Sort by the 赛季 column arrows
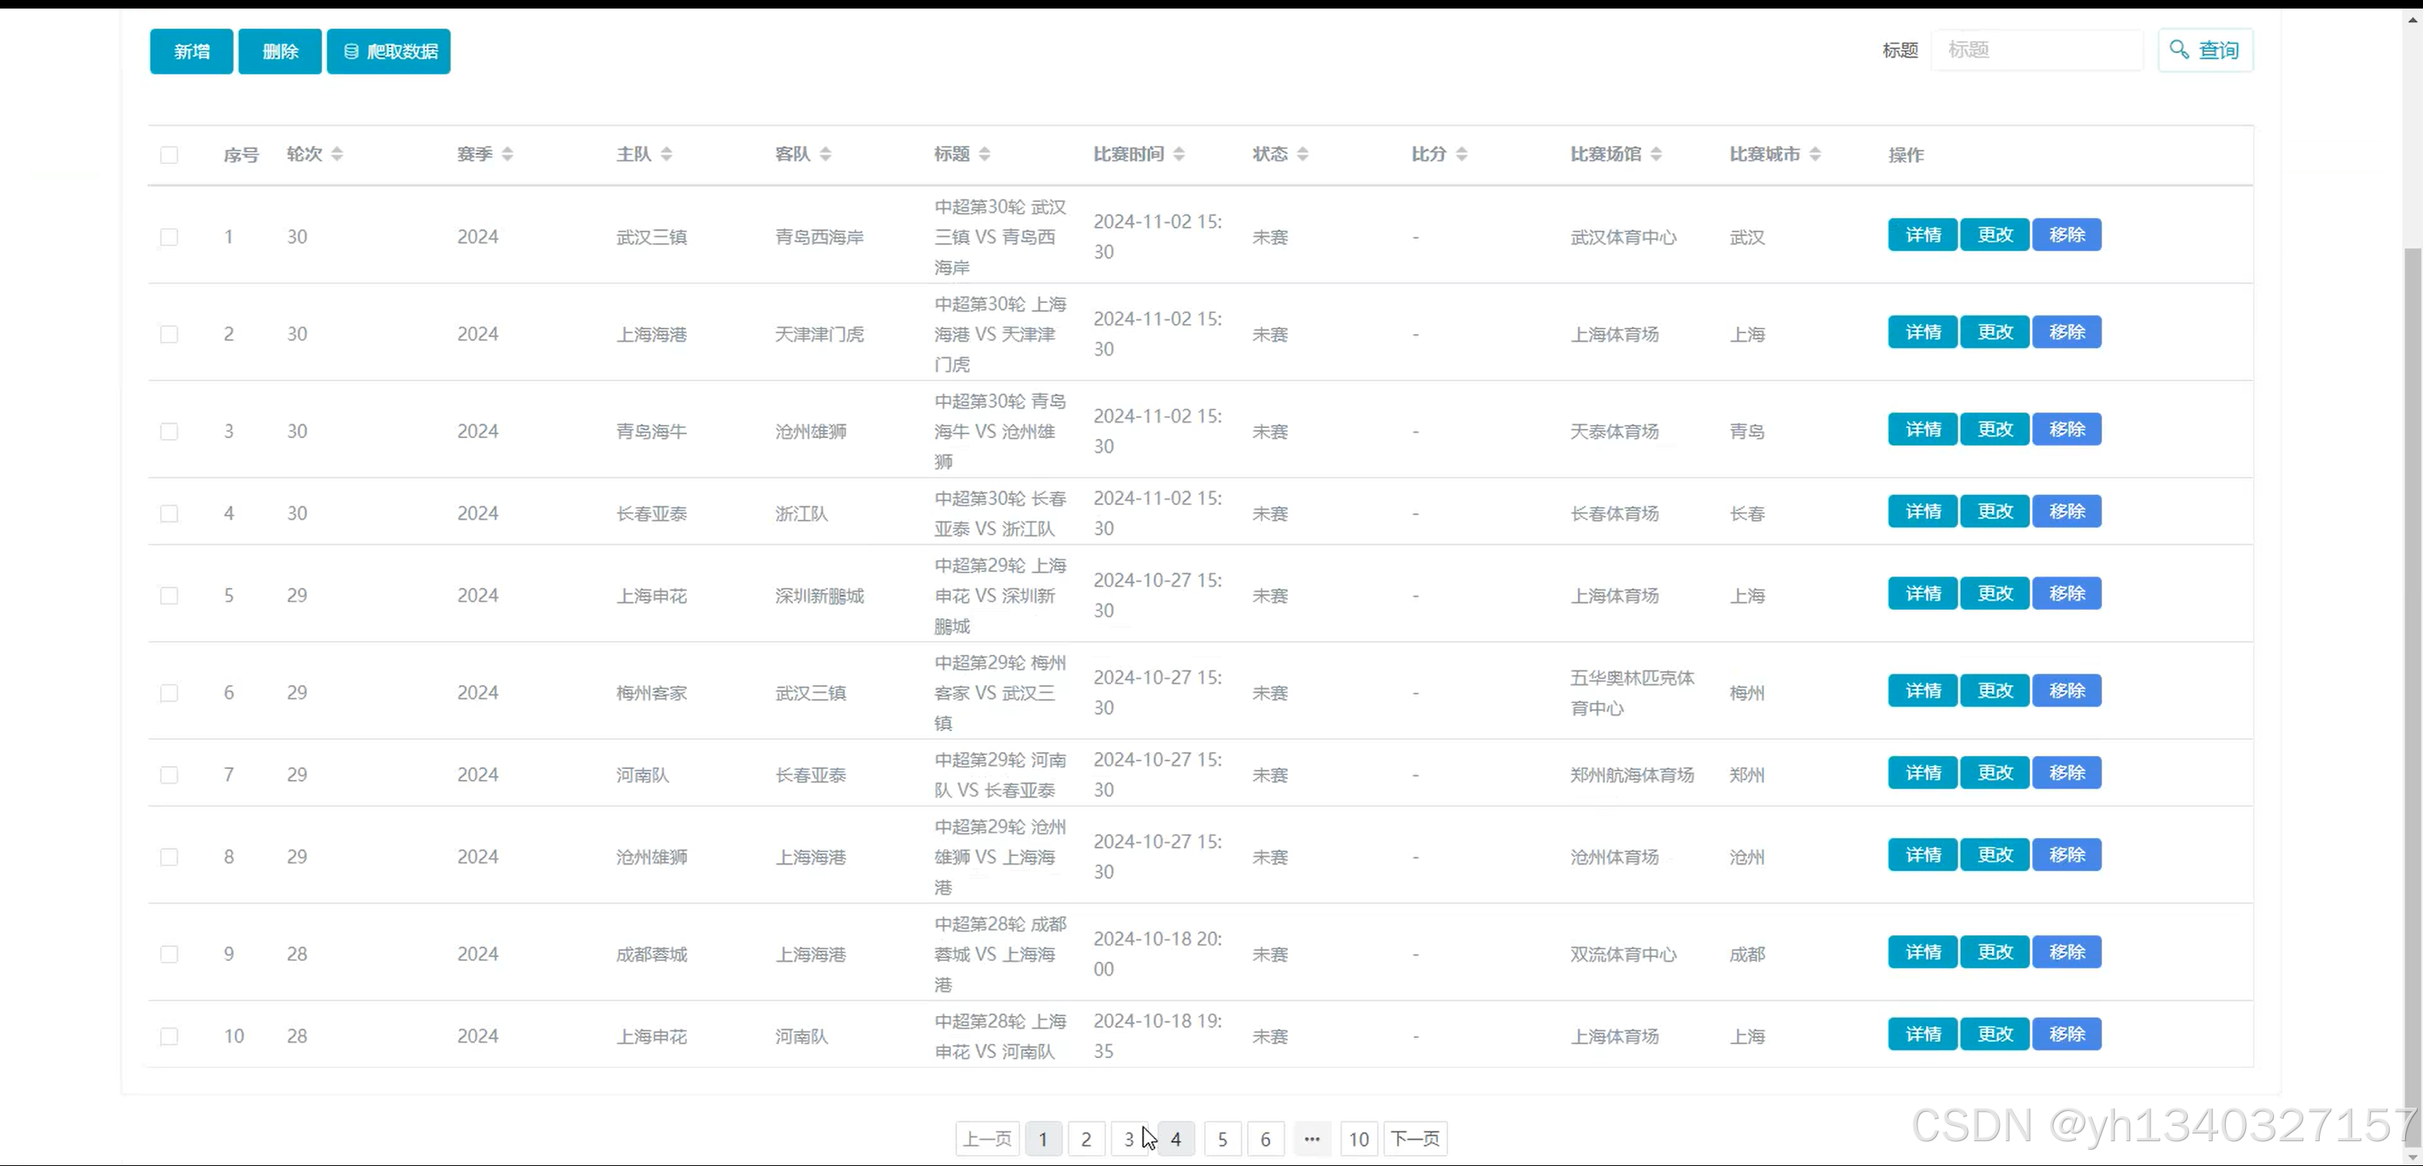This screenshot has height=1166, width=2423. pyautogui.click(x=507, y=155)
